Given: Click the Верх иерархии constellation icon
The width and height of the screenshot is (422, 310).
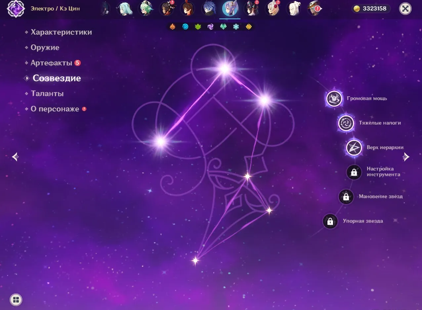Looking at the screenshot, I should 354,148.
